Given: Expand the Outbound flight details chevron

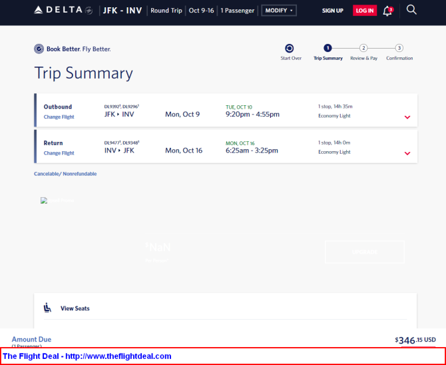Looking at the screenshot, I should (407, 117).
